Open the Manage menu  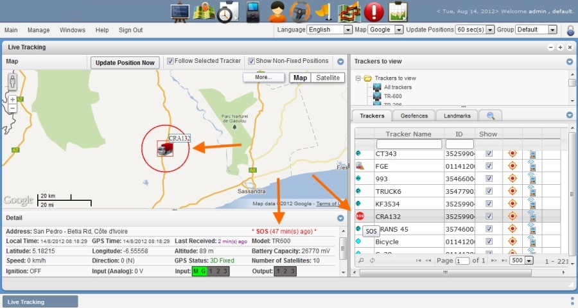point(39,30)
